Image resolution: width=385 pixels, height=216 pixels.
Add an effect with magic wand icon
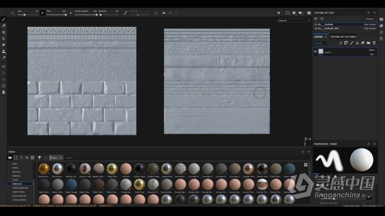tap(340, 43)
